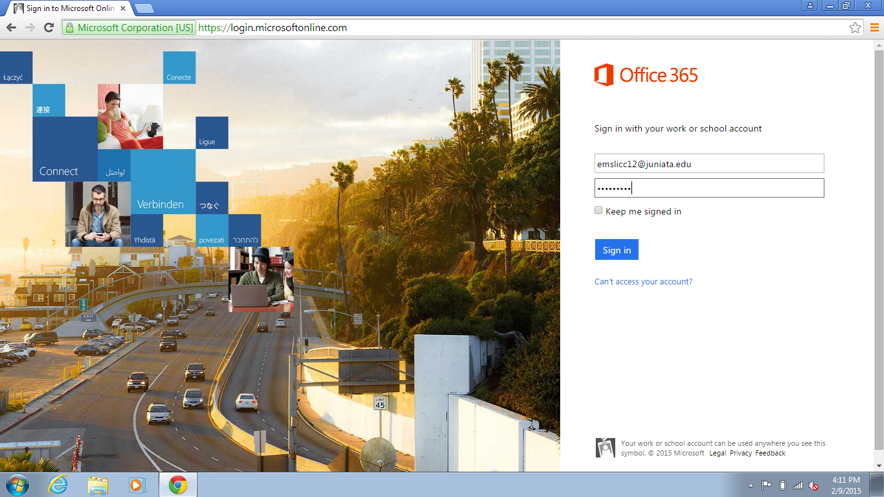Bookmark this page with the star icon
This screenshot has width=884, height=497.
click(x=855, y=28)
